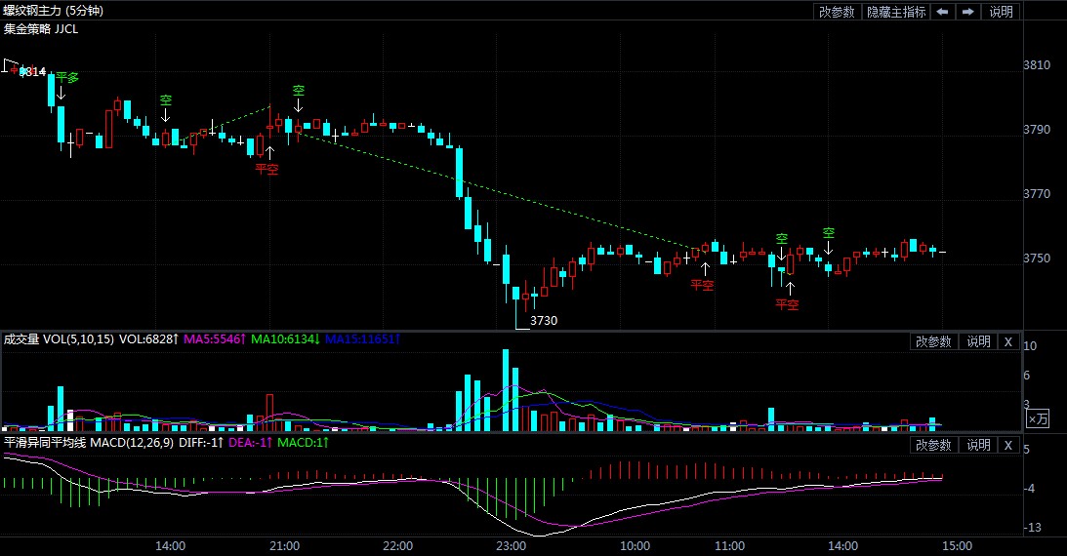Close the volume (成交量) panel with X
This screenshot has height=556, width=1067.
point(1008,341)
